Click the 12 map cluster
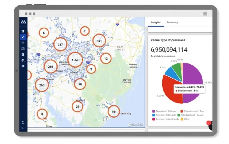The height and width of the screenshot is (144, 229). coord(106,59)
